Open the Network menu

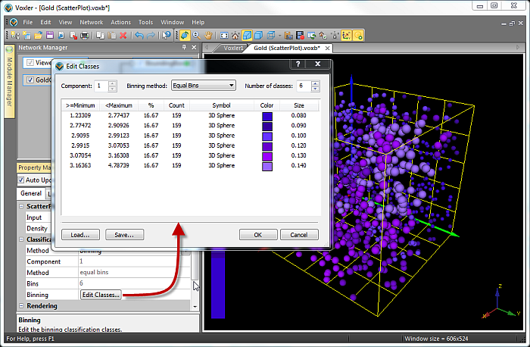pos(92,22)
